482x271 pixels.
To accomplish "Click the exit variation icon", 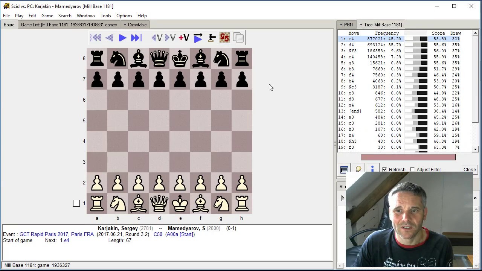I will point(157,38).
